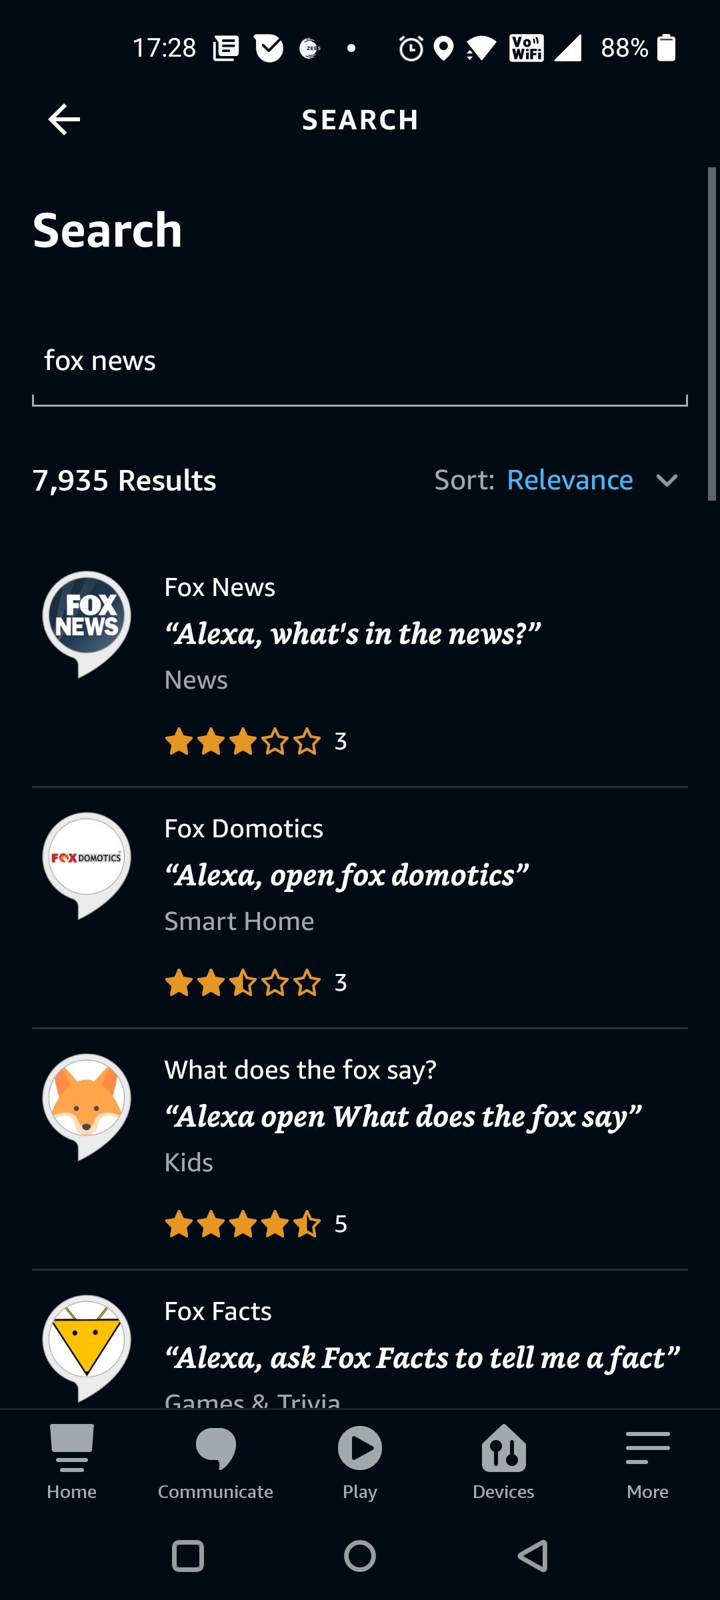Open the Fox News skill title
The image size is (720, 1600).
click(x=220, y=588)
